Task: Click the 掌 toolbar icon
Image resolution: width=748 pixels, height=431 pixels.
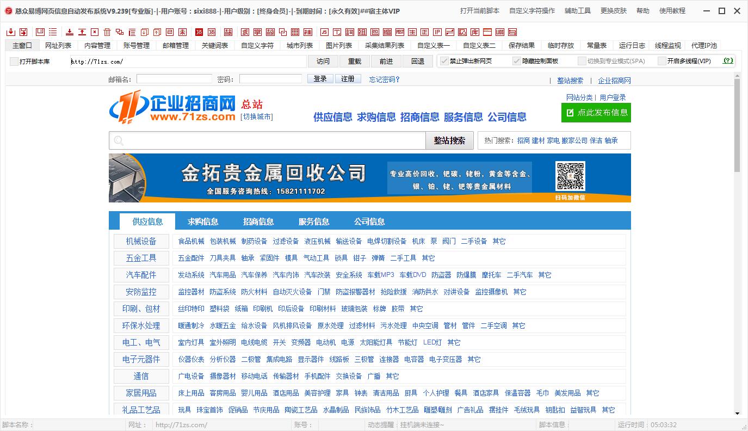Action: coord(257,32)
